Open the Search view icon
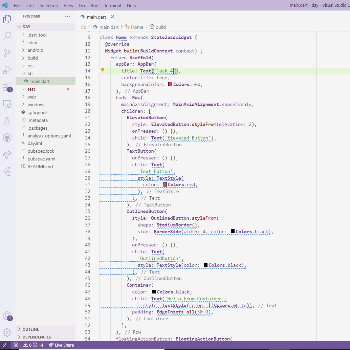This screenshot has width=350, height=350. click(7, 36)
